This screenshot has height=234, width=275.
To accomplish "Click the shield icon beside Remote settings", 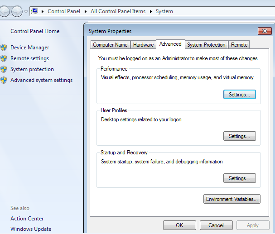I will point(4,58).
